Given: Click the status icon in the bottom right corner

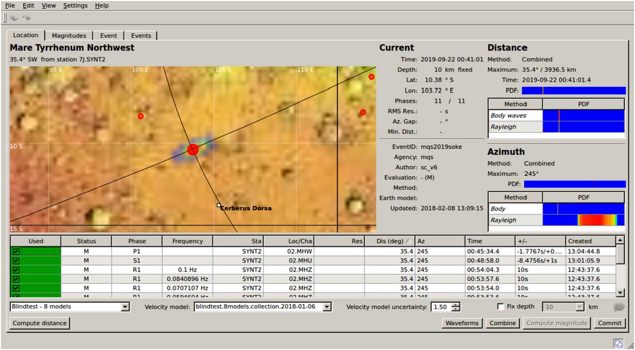Looking at the screenshot, I should tap(618, 343).
